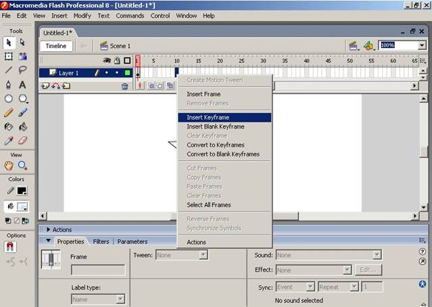Click the Insert Layer icon

45,87
